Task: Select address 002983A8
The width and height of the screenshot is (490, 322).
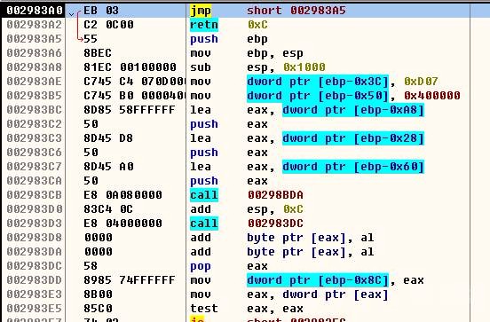Action: point(35,67)
